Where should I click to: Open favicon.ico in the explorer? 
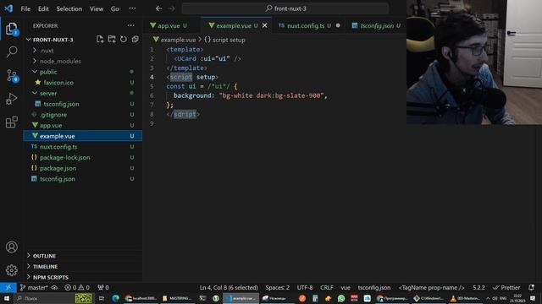click(58, 83)
